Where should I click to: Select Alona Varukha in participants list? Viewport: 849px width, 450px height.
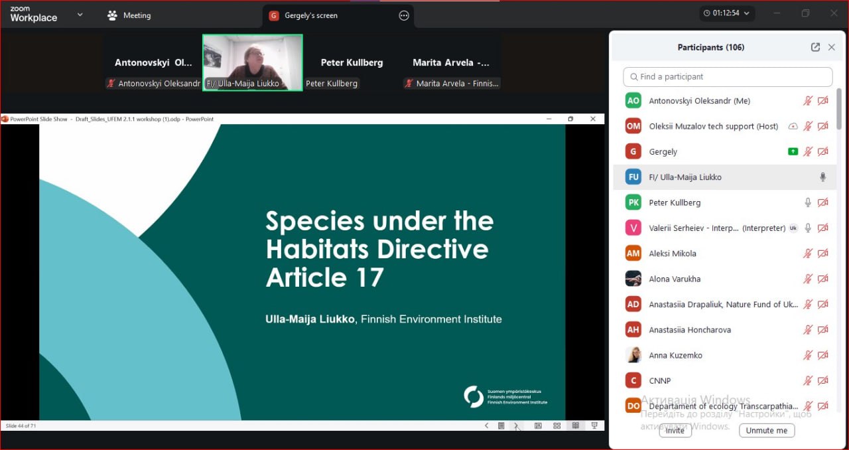[x=724, y=279]
